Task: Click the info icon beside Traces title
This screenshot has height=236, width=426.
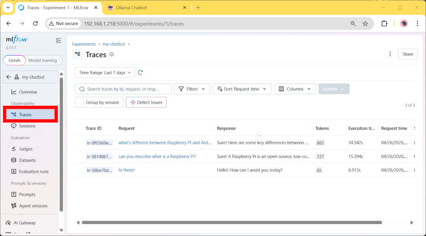Action: click(112, 54)
